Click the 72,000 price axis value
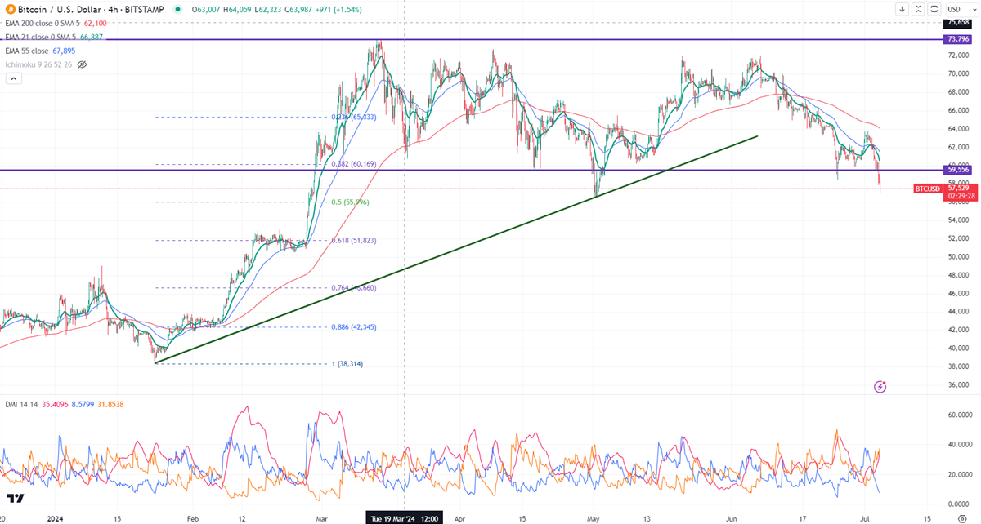 point(958,55)
